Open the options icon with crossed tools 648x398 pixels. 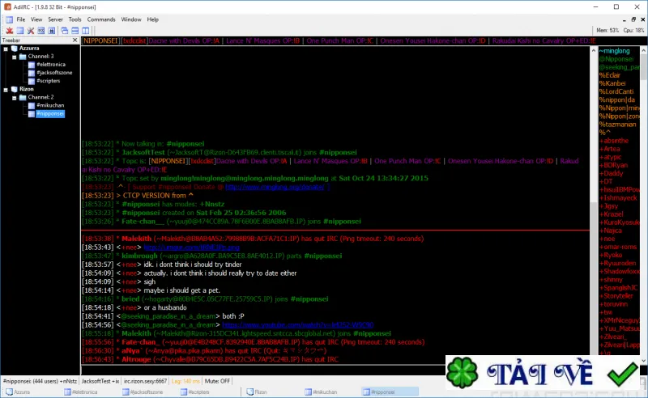(31, 31)
